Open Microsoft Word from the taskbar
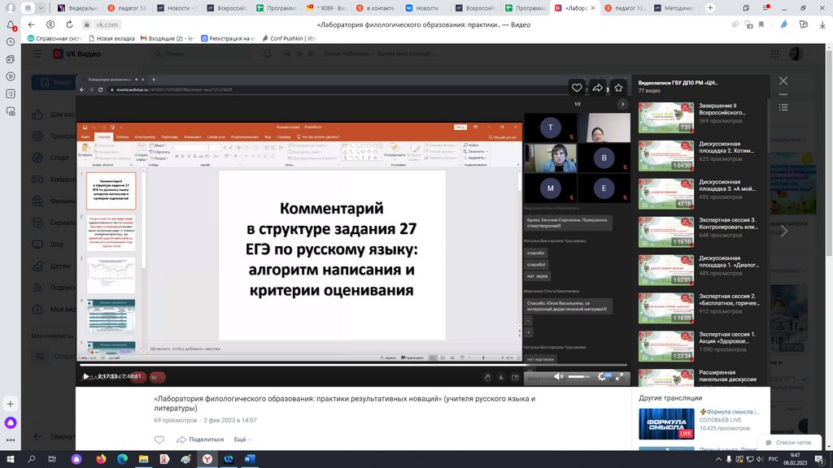The height and width of the screenshot is (468, 833). pos(249,459)
